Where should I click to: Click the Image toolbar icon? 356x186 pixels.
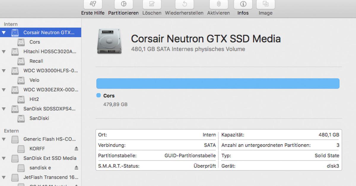[x=266, y=4]
